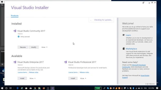Click the Skype icon in system tray
Screen dimensions: 161x90
click(x=108, y=88)
